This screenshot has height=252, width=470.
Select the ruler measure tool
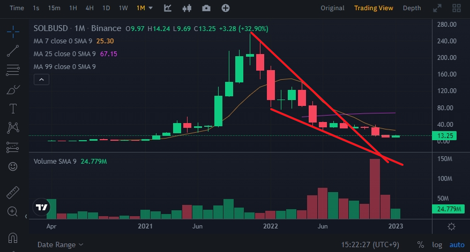[12, 193]
